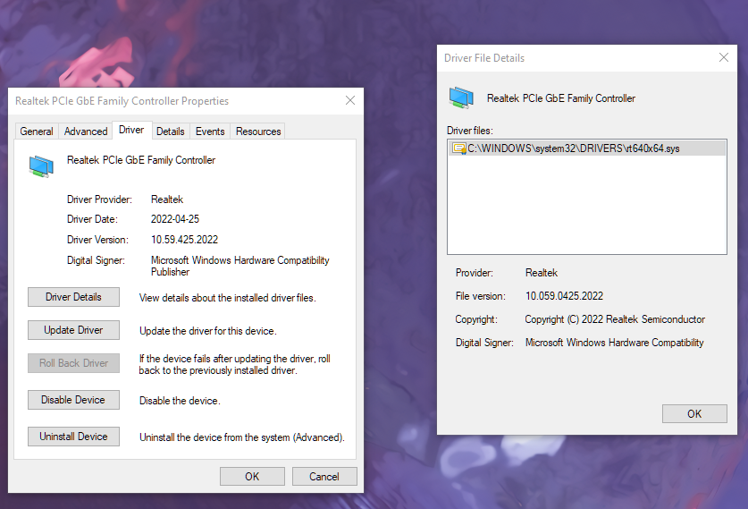
Task: Click the Copyright (C) 2022 Realtek Semiconductor text
Action: 615,319
